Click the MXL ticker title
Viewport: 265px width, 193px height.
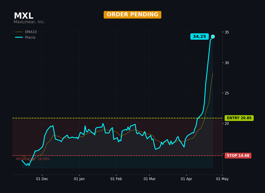(24, 16)
